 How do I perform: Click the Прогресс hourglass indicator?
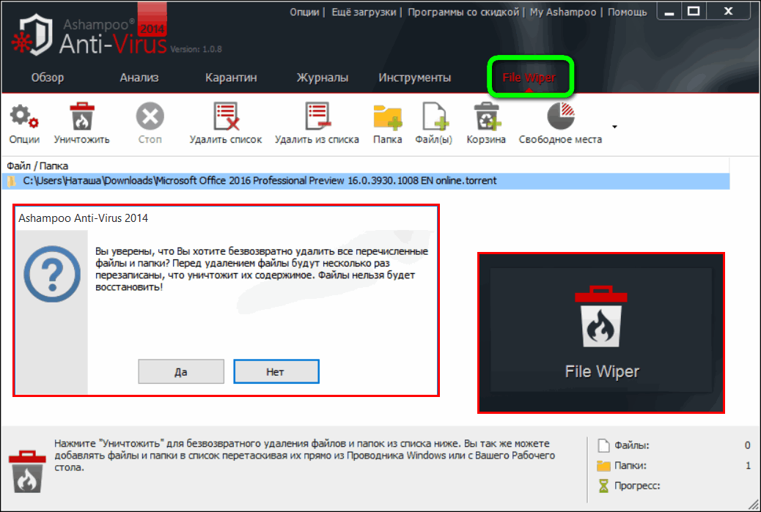pos(603,486)
